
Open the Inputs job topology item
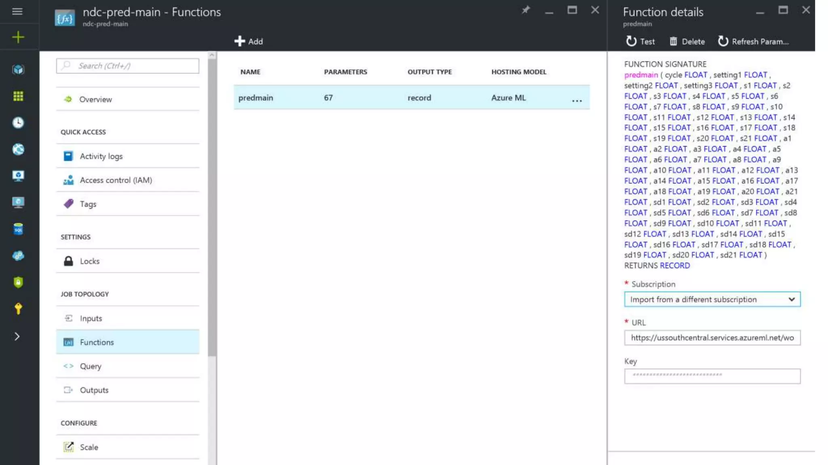[x=91, y=318]
